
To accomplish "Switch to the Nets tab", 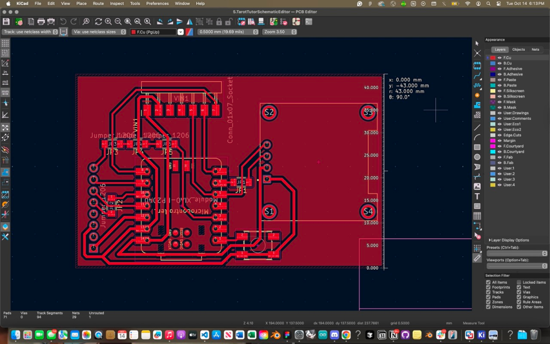I will [535, 50].
